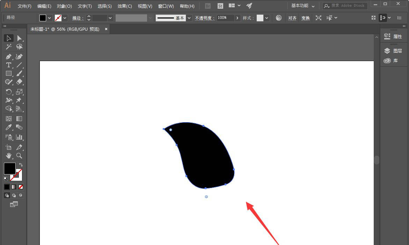Pick the Eraser tool
This screenshot has width=409, height=245.
pos(19,82)
